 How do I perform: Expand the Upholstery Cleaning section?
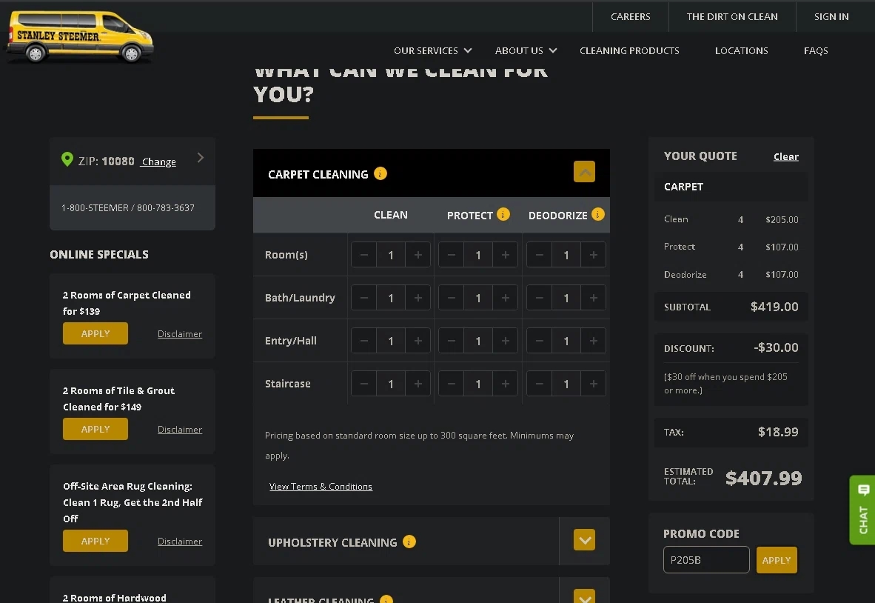click(x=584, y=540)
